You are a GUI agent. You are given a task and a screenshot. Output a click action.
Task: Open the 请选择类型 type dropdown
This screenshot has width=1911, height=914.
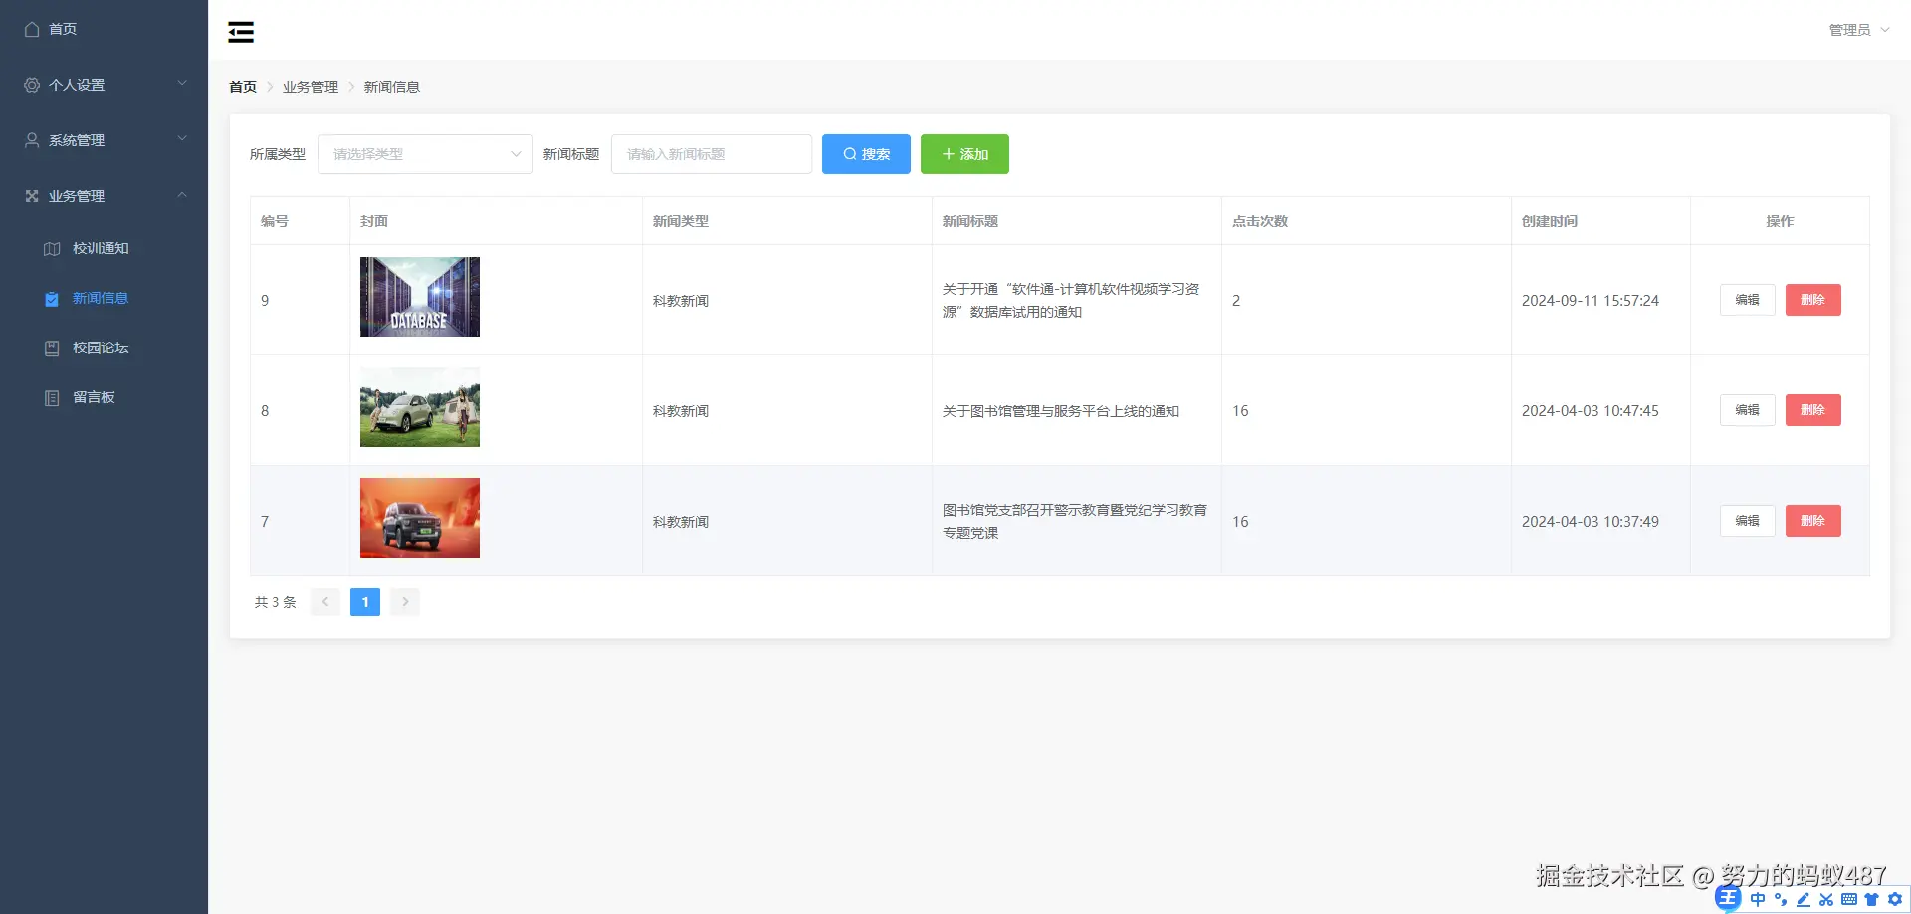coord(425,154)
